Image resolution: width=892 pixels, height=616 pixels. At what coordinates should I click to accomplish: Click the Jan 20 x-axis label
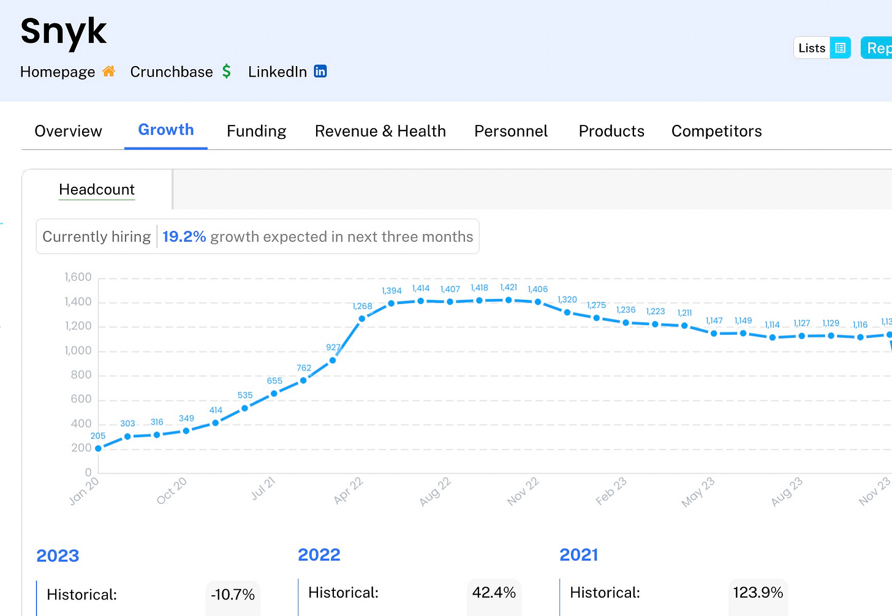84,491
